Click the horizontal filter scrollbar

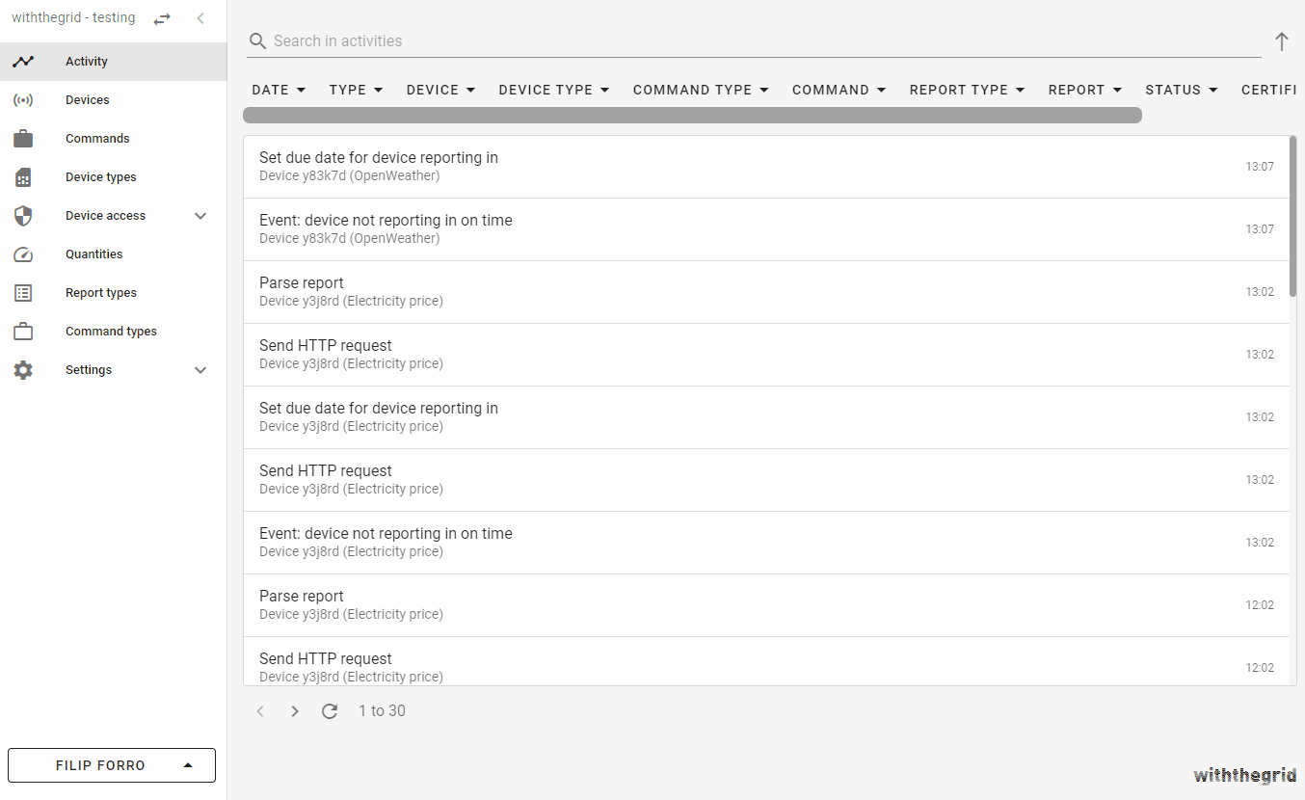point(692,116)
